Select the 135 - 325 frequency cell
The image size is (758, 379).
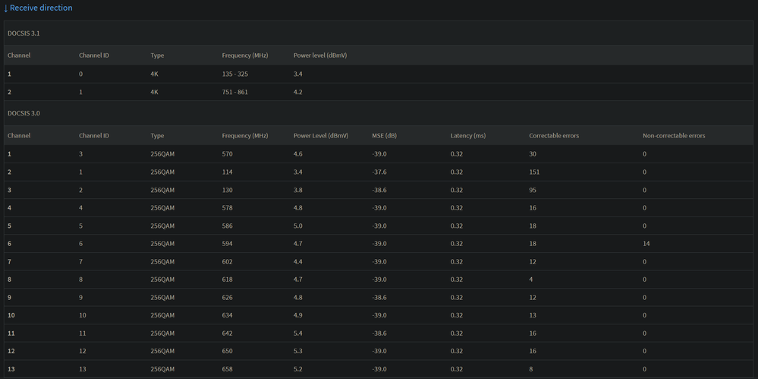pyautogui.click(x=237, y=74)
